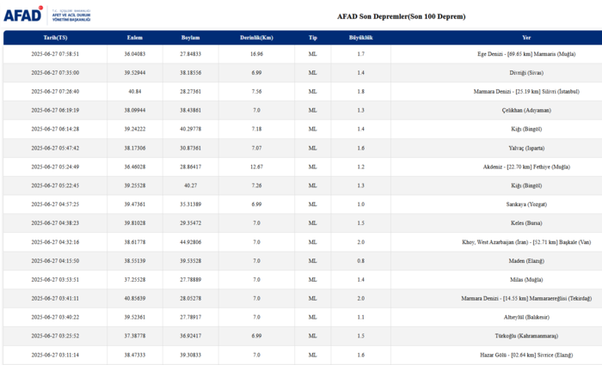
Task: Click longitude value 28.27361
Action: 190,92
